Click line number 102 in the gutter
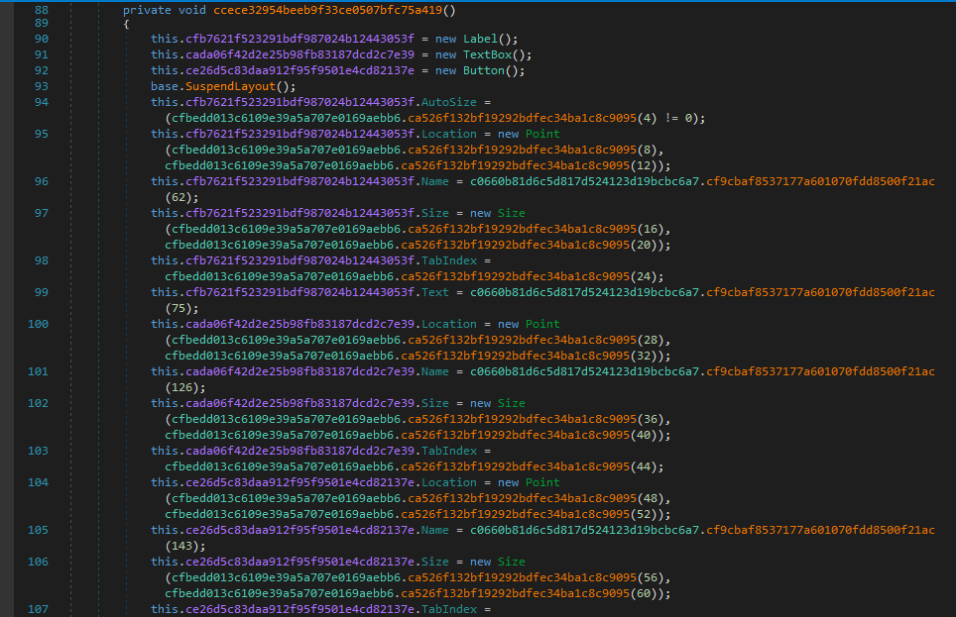Image resolution: width=956 pixels, height=617 pixels. (38, 403)
